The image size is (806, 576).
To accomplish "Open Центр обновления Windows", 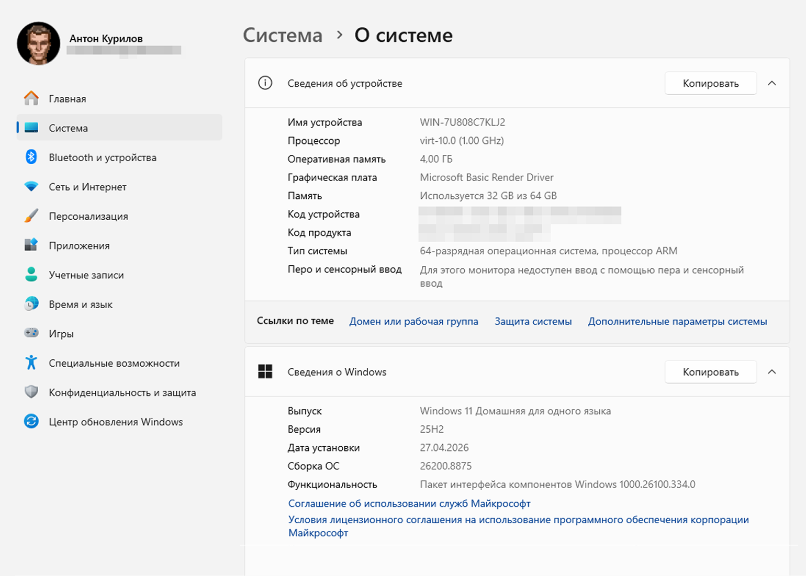I will click(119, 421).
